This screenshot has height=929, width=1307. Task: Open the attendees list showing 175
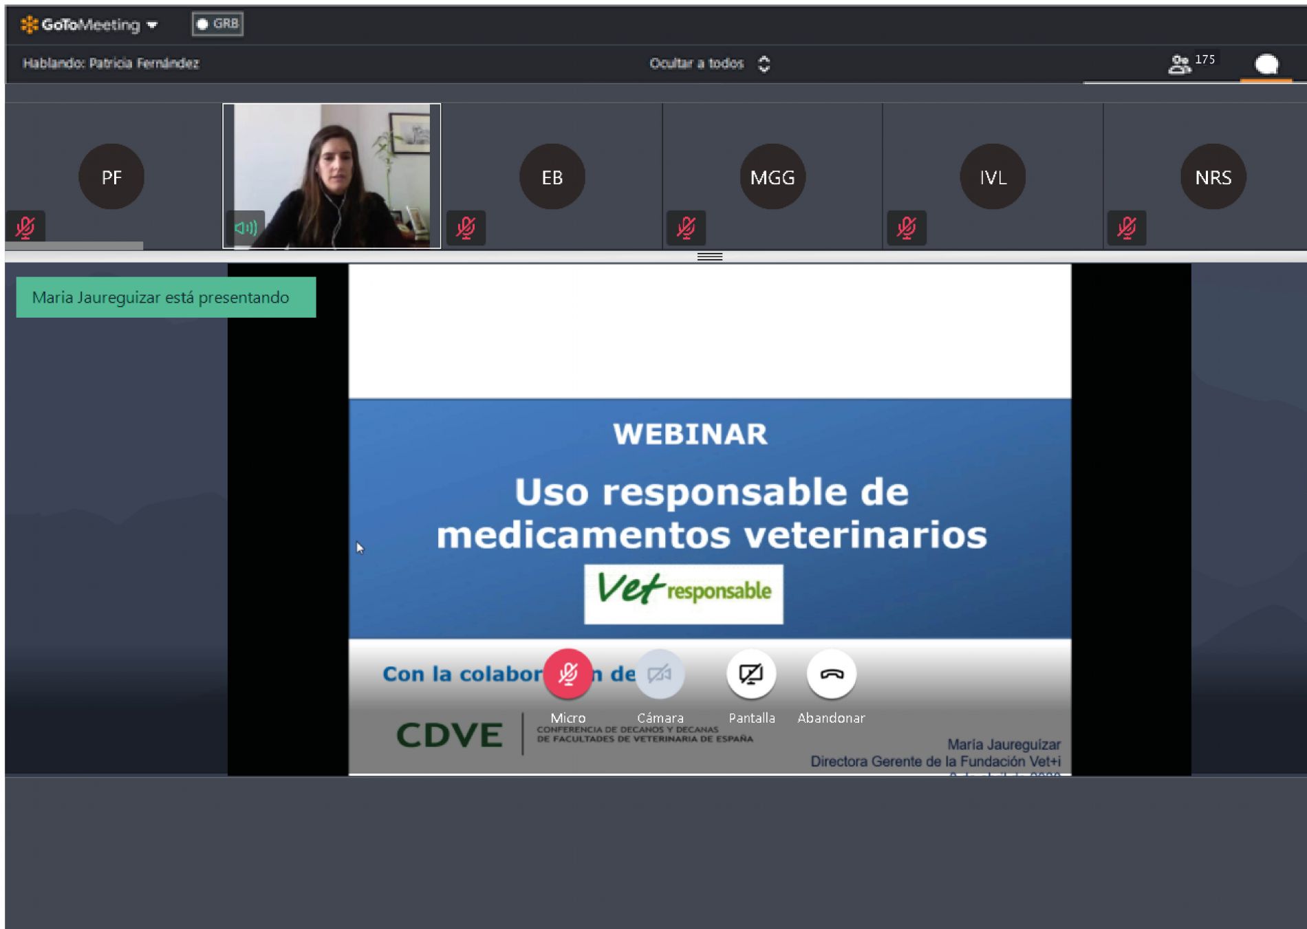click(x=1191, y=63)
